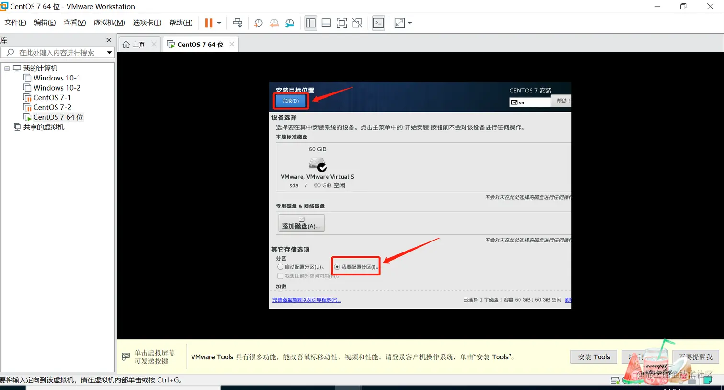Image resolution: width=724 pixels, height=390 pixels.
Task: Open the 虚拟机(M) menu
Action: [x=109, y=23]
